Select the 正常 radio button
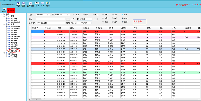 [x=113, y=15]
